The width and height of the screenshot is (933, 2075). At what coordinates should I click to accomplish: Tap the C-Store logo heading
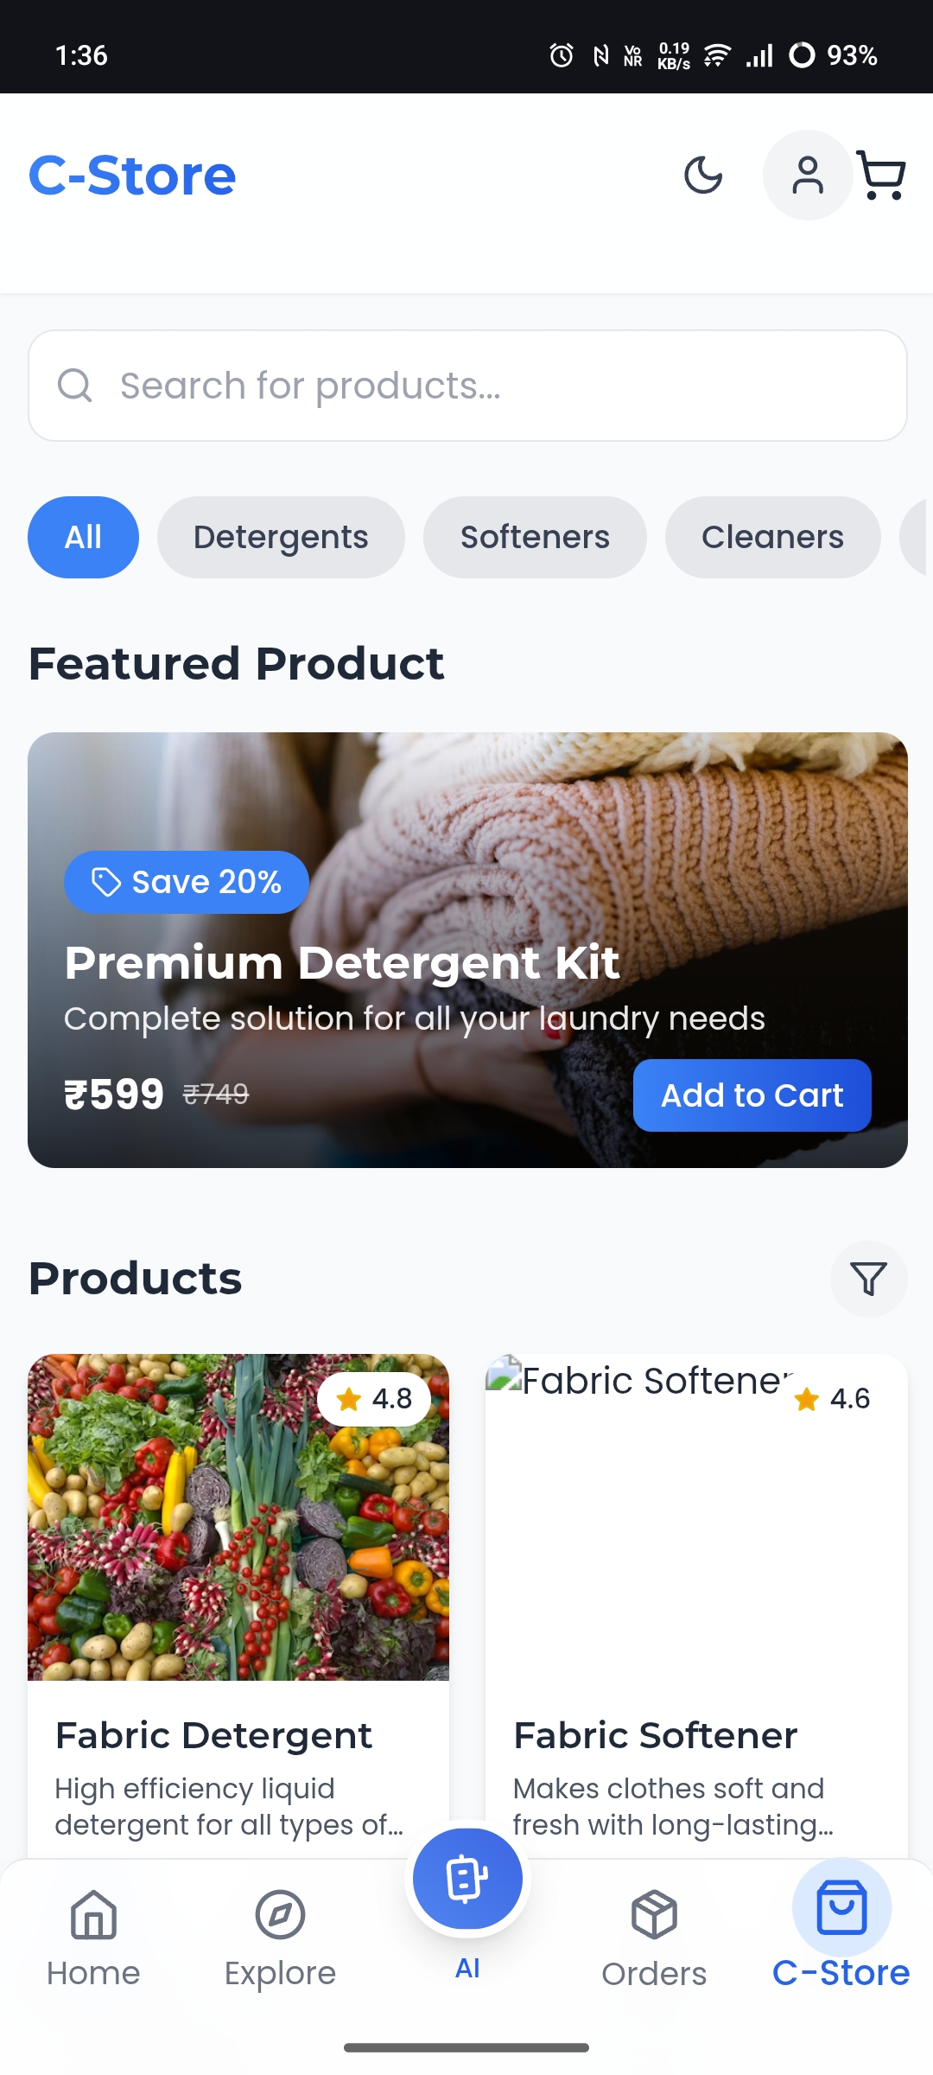click(x=132, y=176)
